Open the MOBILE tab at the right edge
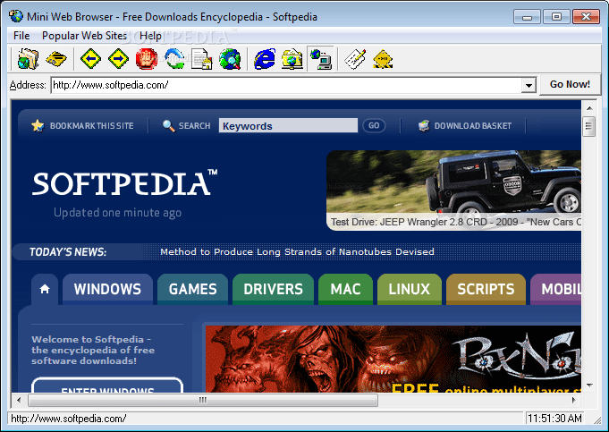This screenshot has width=609, height=432. [555, 289]
